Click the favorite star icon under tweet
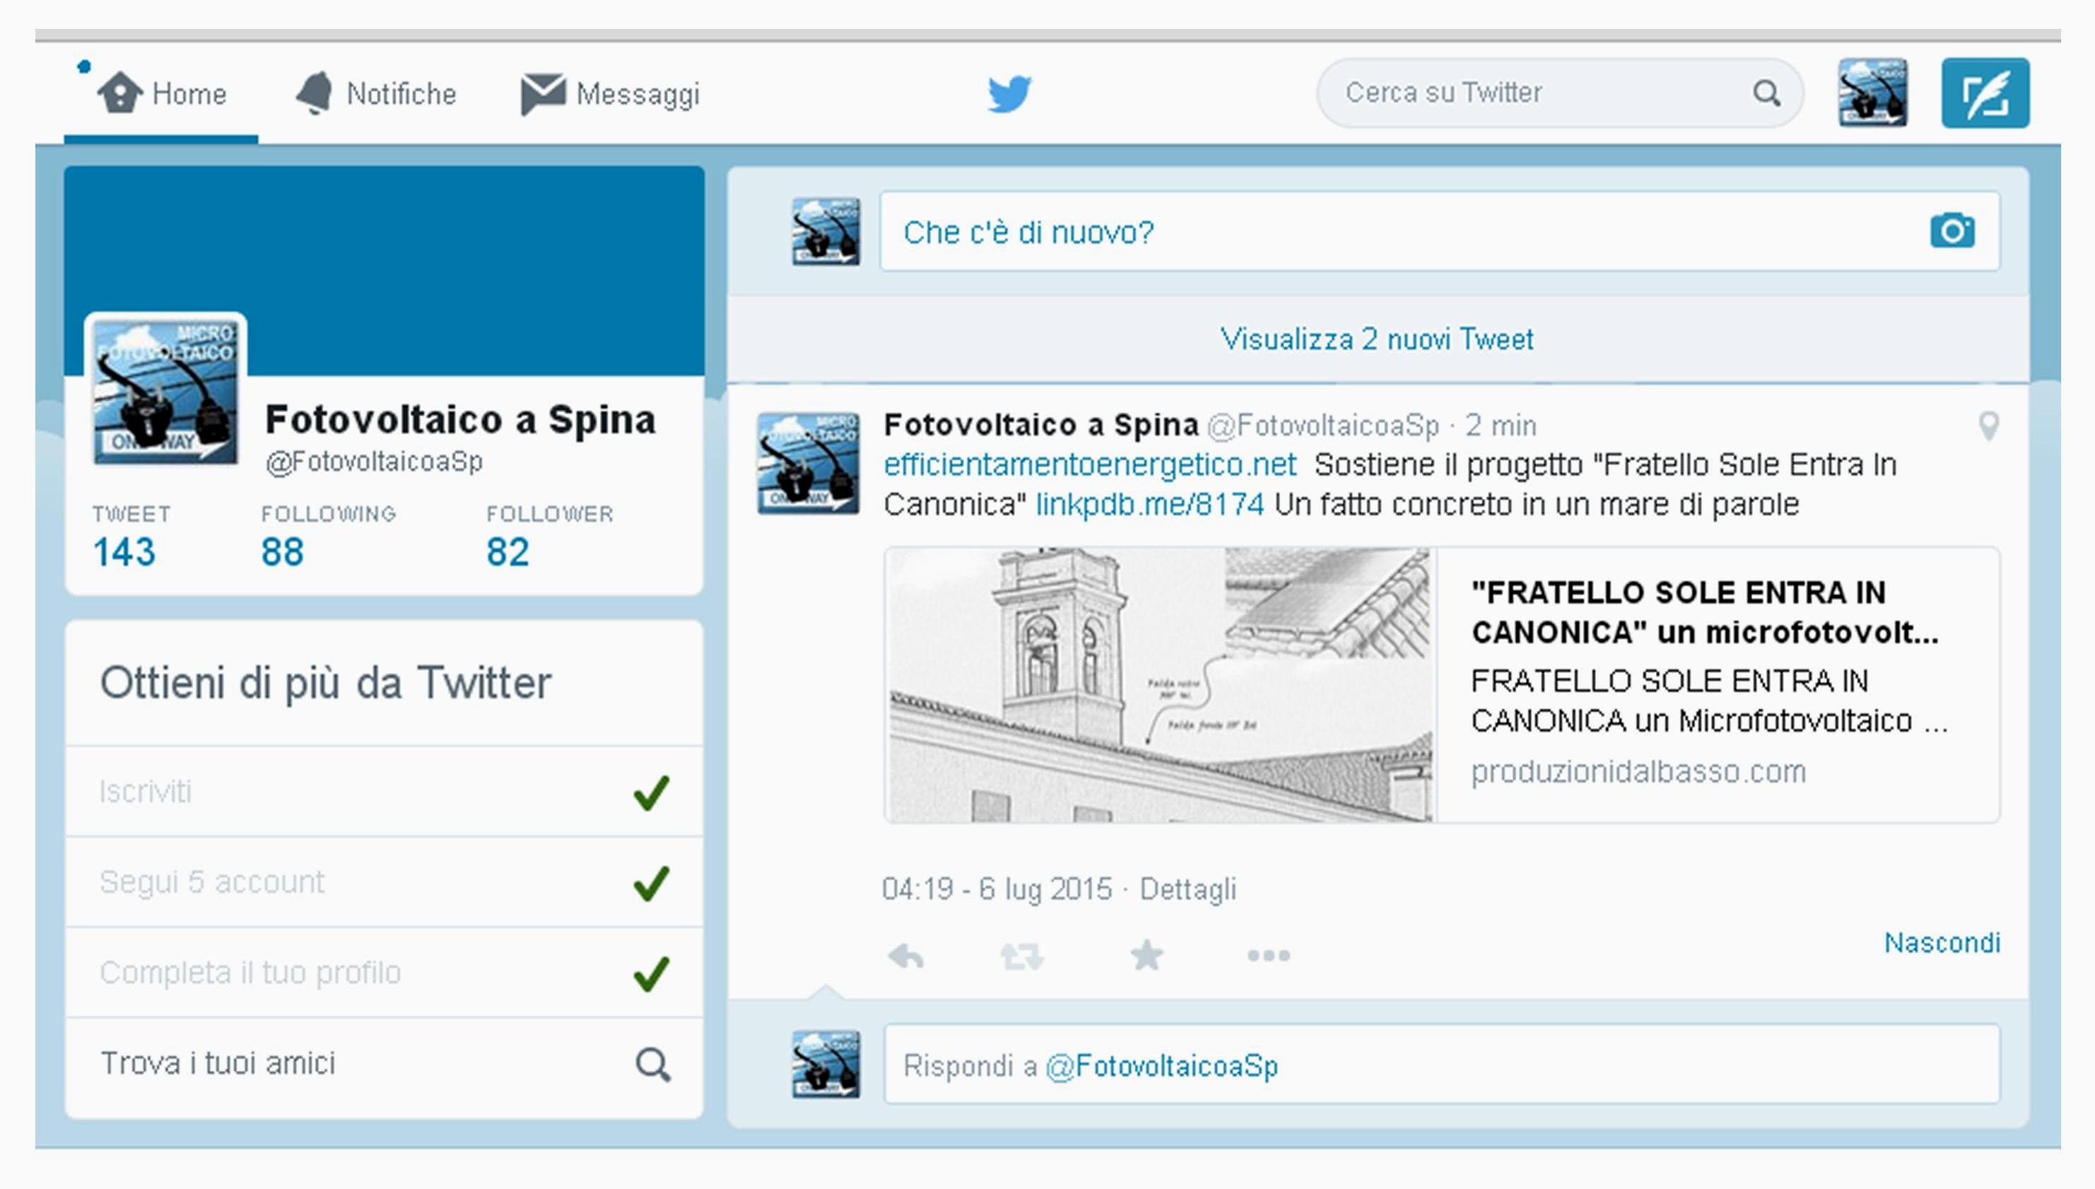Viewport: 2095px width, 1189px height. tap(1146, 954)
